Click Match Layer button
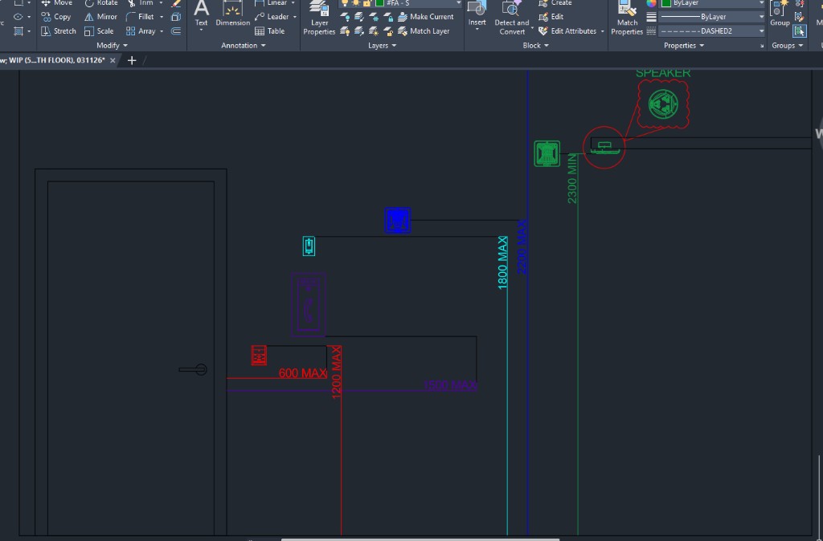This screenshot has height=541, width=823. [424, 31]
